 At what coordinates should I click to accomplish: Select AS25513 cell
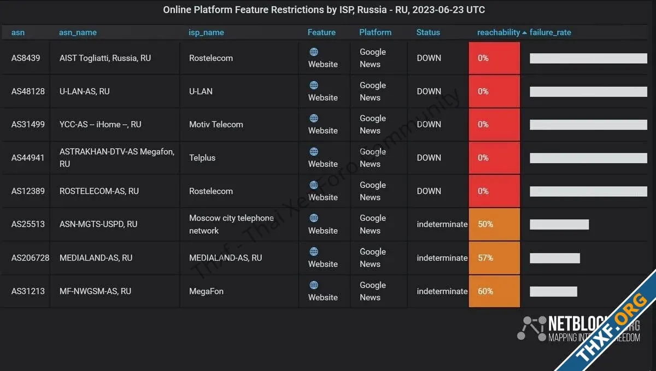(26, 224)
